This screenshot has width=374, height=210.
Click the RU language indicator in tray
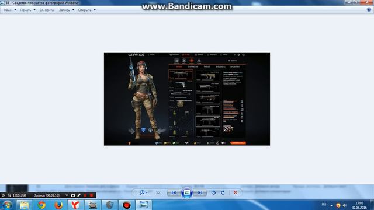click(x=324, y=205)
